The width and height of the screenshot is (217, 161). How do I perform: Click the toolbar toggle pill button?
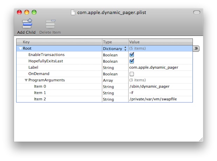click(197, 12)
